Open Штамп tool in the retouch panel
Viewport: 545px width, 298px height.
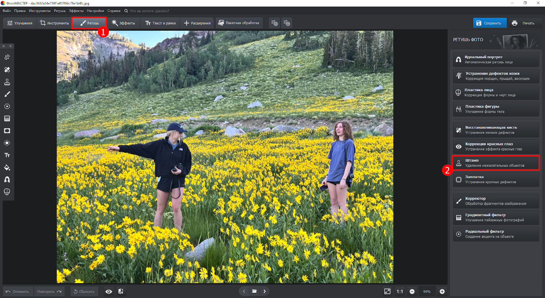click(496, 163)
